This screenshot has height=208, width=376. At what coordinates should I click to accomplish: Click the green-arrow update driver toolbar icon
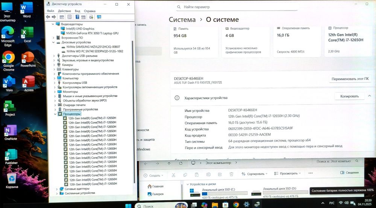click(91, 17)
